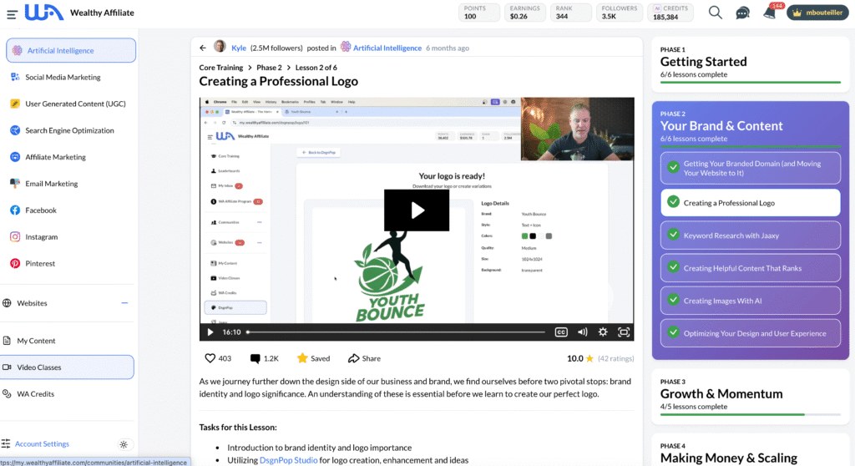Viewport: 855px width, 466px height.
Task: Open Video Classes in sidebar
Action: pyautogui.click(x=67, y=367)
